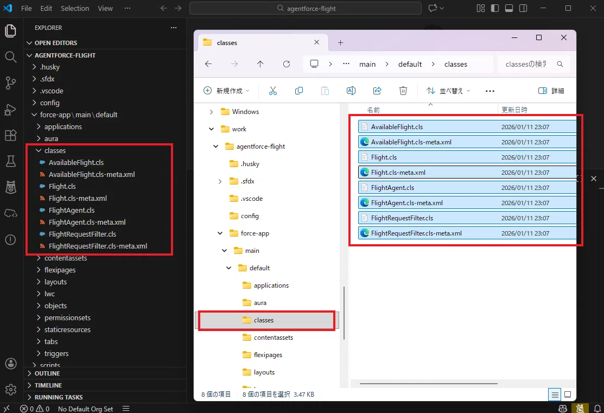Click the errors and warnings count in status bar
This screenshot has width=604, height=413.
pyautogui.click(x=35, y=409)
